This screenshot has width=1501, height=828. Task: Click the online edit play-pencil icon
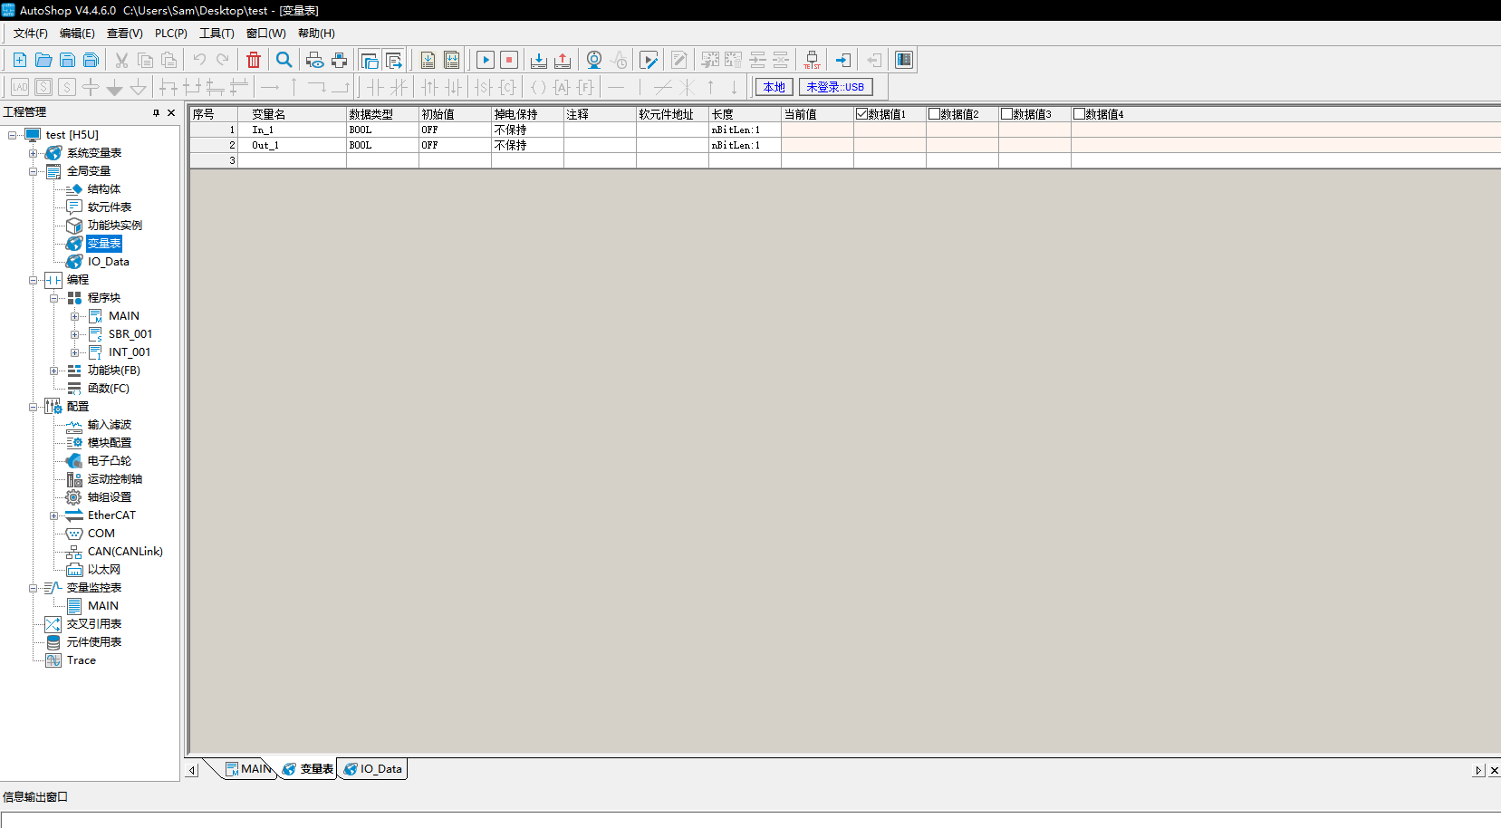click(x=649, y=60)
